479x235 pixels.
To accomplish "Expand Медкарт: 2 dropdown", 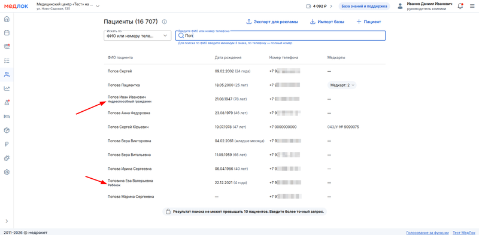I will click(342, 85).
